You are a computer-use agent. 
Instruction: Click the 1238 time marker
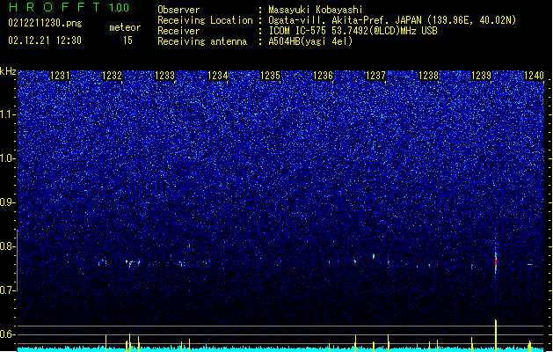pos(428,76)
